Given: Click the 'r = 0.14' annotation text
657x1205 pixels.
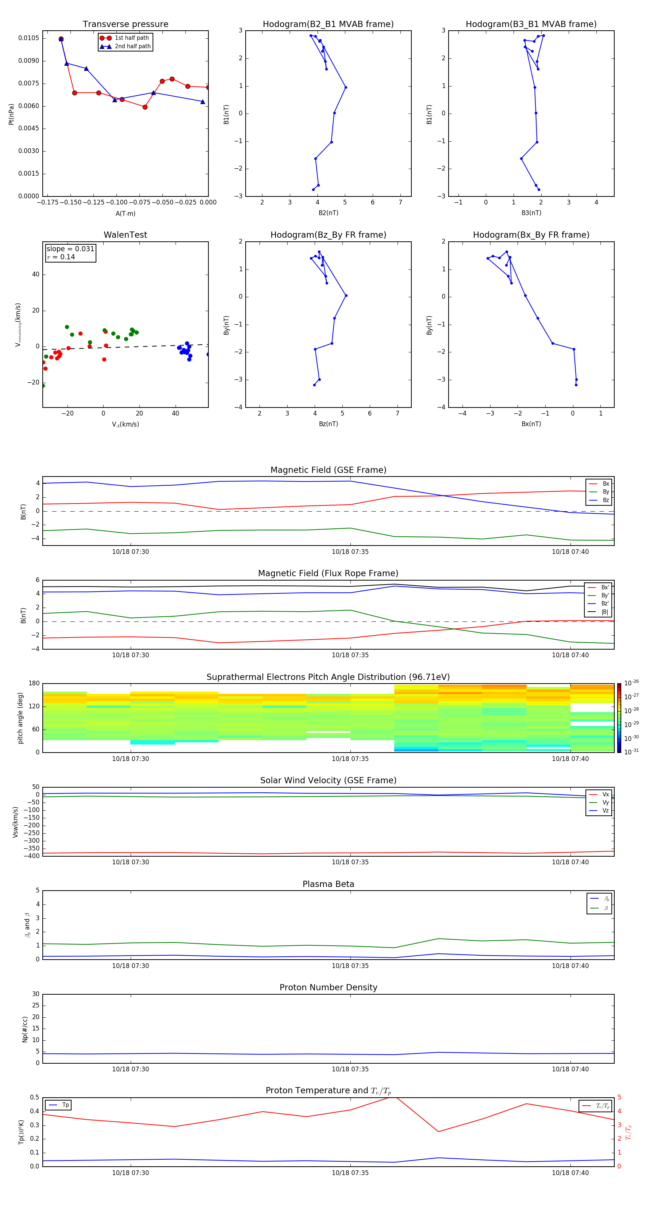Looking at the screenshot, I should [61, 257].
